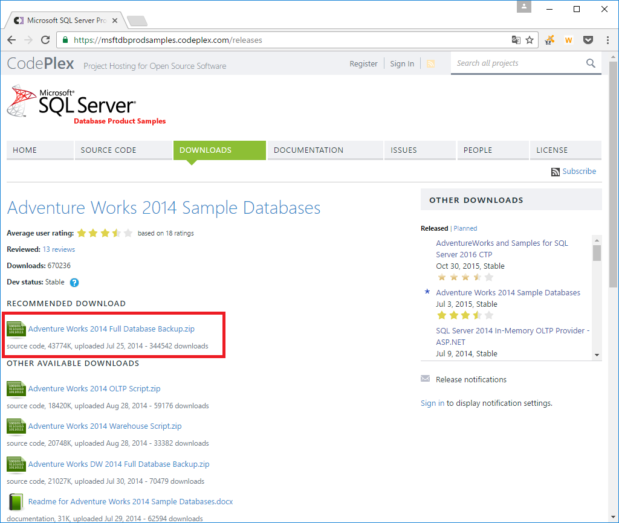Image resolution: width=619 pixels, height=523 pixels.
Task: Open the 13 reviews link
Action: pos(59,249)
